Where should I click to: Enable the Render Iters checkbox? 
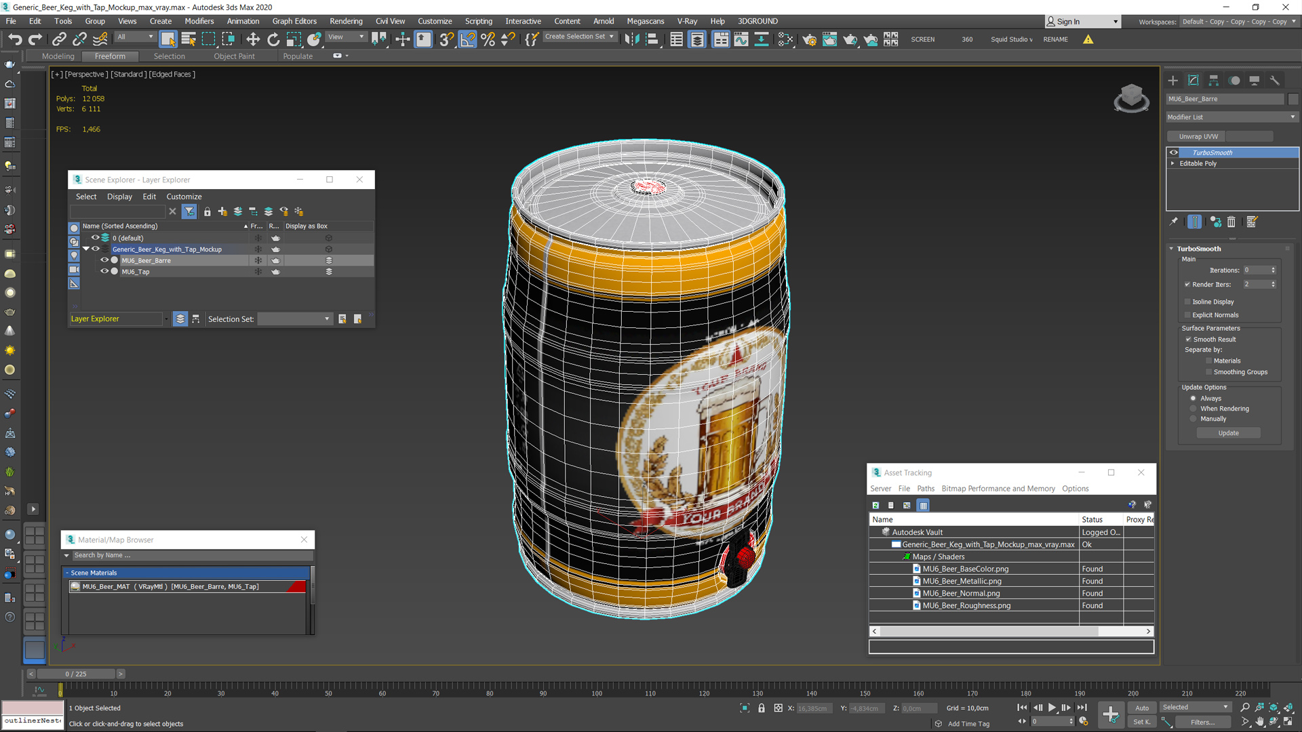point(1187,285)
